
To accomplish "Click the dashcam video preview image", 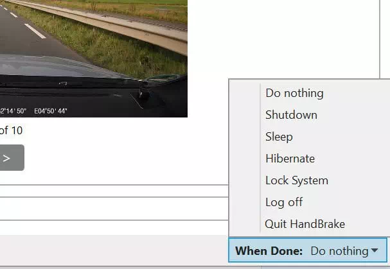I will click(x=94, y=58).
